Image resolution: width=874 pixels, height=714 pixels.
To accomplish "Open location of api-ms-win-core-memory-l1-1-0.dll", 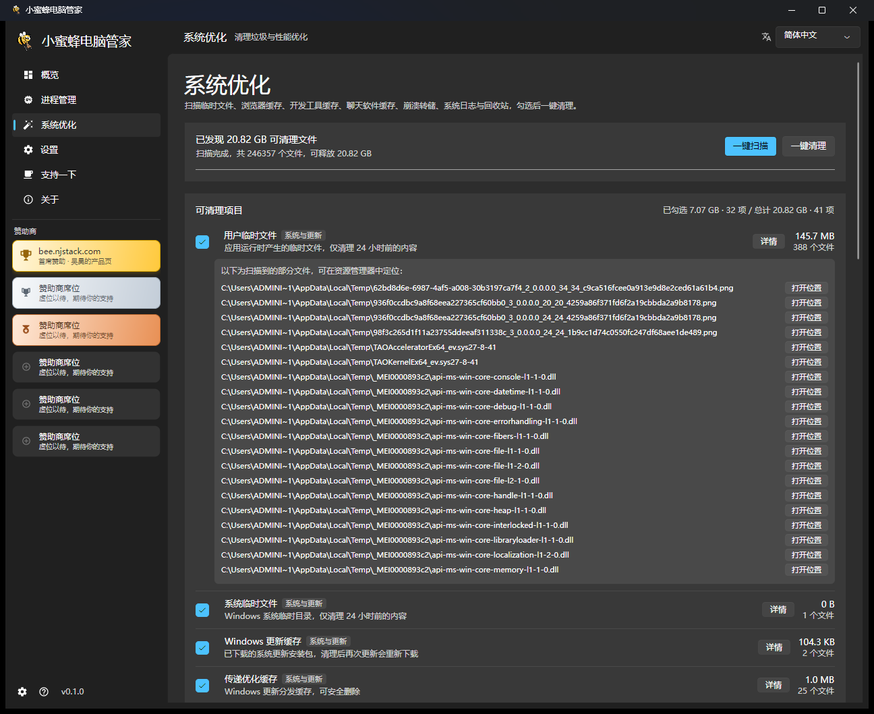I will pos(807,570).
